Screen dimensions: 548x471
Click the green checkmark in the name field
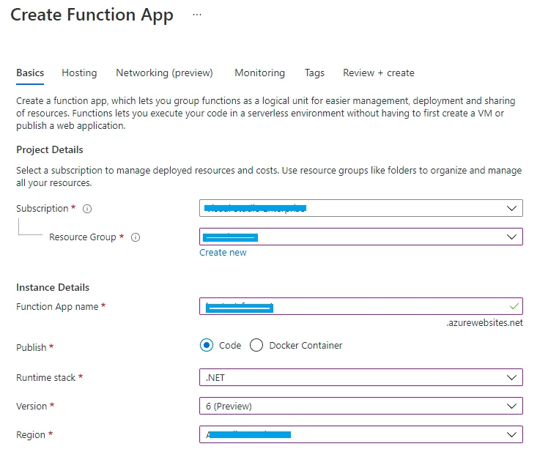click(x=514, y=305)
